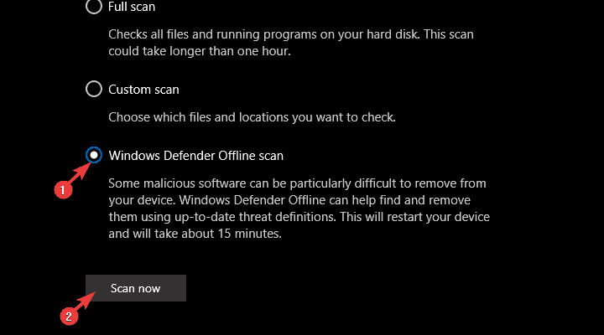
Task: Click the red arrow pointing at offline radio
Action: [x=77, y=173]
